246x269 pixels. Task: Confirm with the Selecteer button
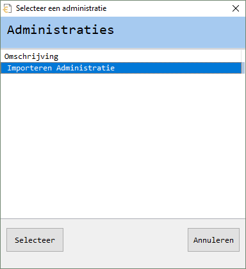[x=35, y=240]
